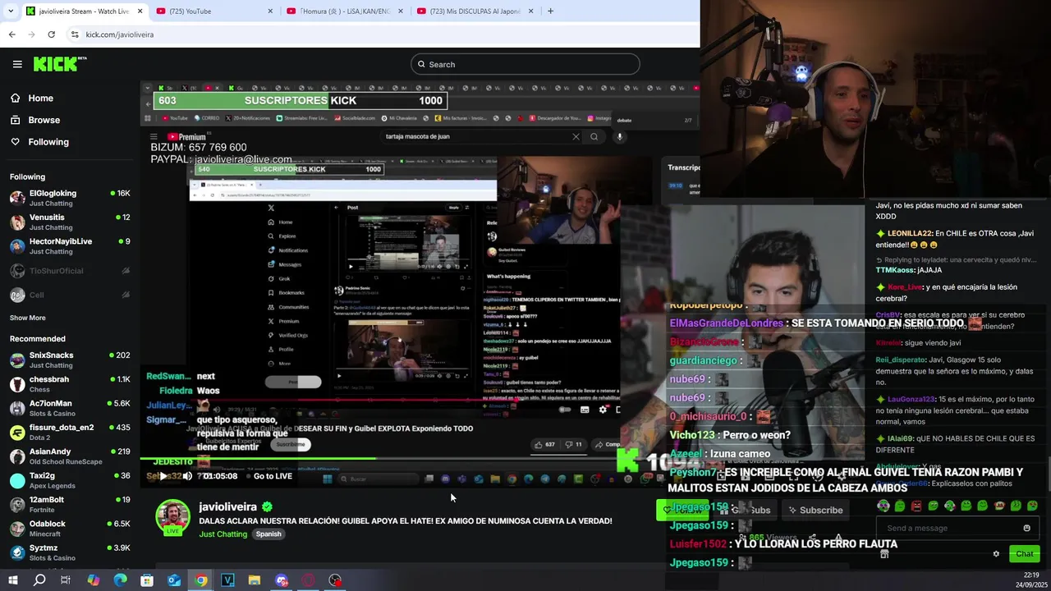View site information icon in address bar

pos(75,34)
